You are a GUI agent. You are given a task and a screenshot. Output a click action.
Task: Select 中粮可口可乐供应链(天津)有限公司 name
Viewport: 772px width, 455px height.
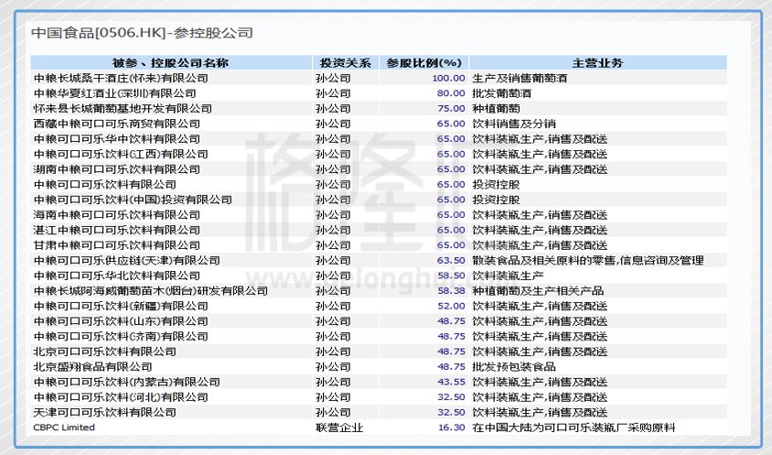[126, 260]
